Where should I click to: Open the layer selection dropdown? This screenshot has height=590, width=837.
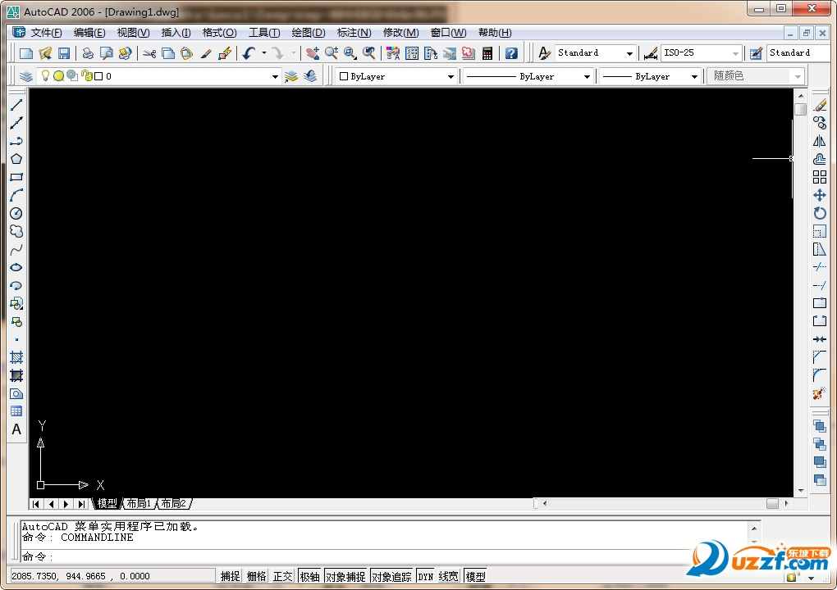(276, 75)
